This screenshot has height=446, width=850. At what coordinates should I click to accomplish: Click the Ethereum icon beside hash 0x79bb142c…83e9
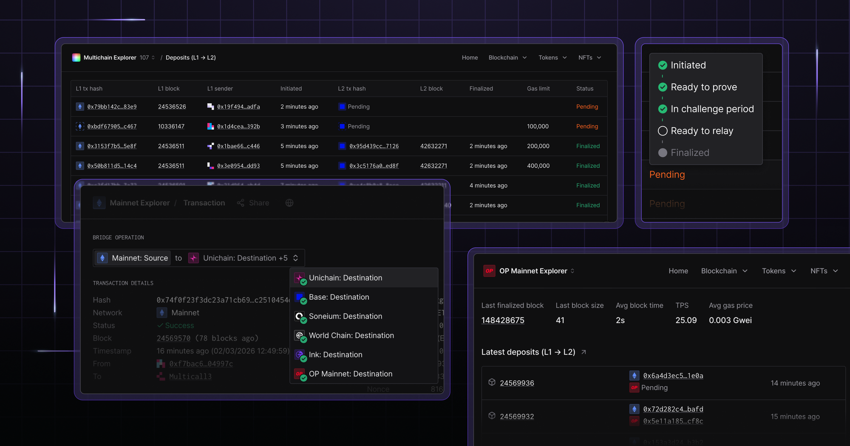click(x=80, y=107)
